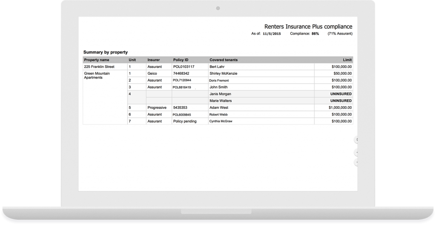
Task: Select tenant Shirley McKenzie
Action: pos(223,73)
